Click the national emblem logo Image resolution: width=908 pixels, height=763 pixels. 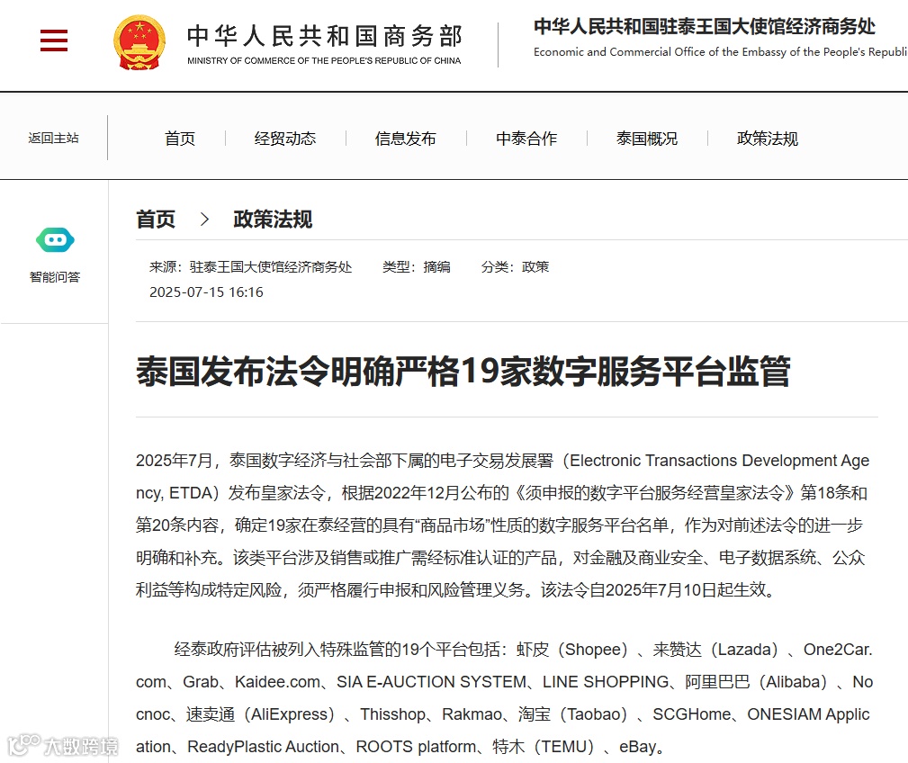[139, 42]
